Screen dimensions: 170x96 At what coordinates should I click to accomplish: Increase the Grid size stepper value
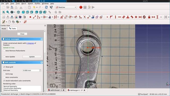click(x=40, y=70)
